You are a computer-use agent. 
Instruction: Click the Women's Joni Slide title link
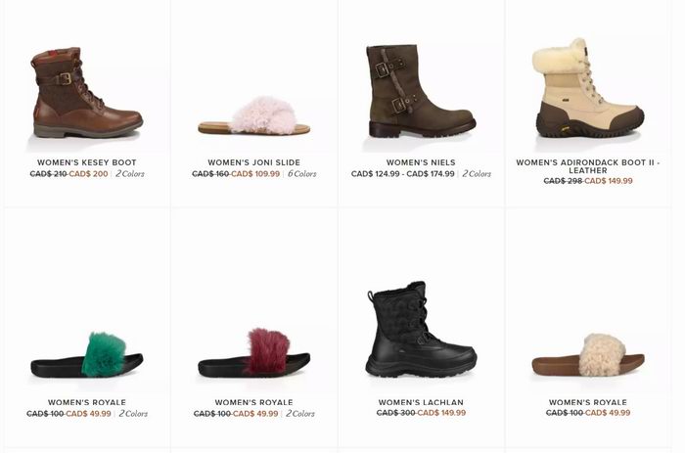[253, 162]
